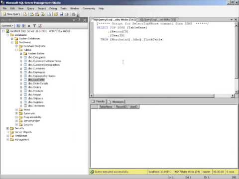This screenshot has height=179, width=239.
Task: Click the New Query toolbar button
Action: (11, 14)
